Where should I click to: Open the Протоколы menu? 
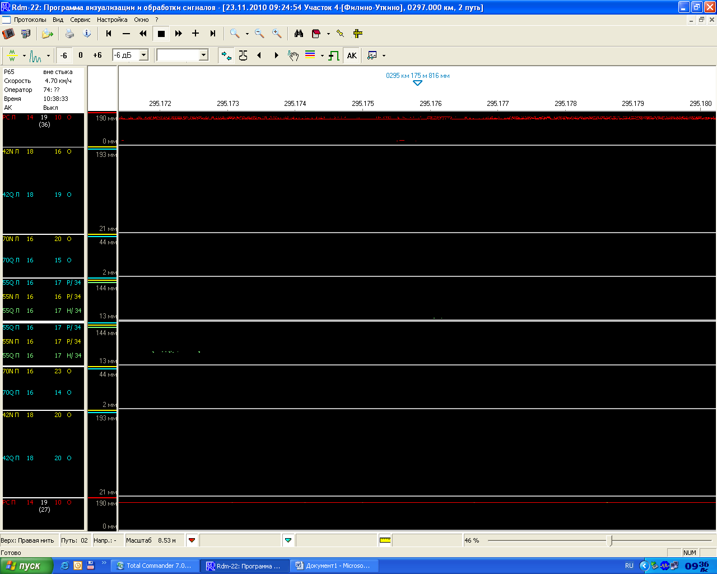click(x=30, y=20)
